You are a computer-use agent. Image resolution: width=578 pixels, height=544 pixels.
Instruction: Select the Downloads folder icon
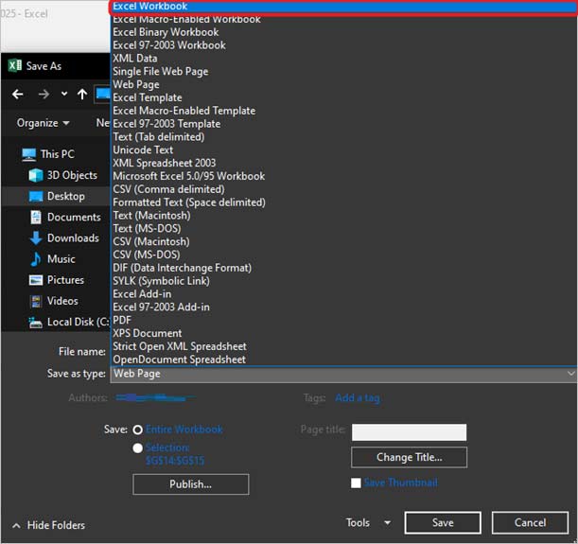point(36,238)
